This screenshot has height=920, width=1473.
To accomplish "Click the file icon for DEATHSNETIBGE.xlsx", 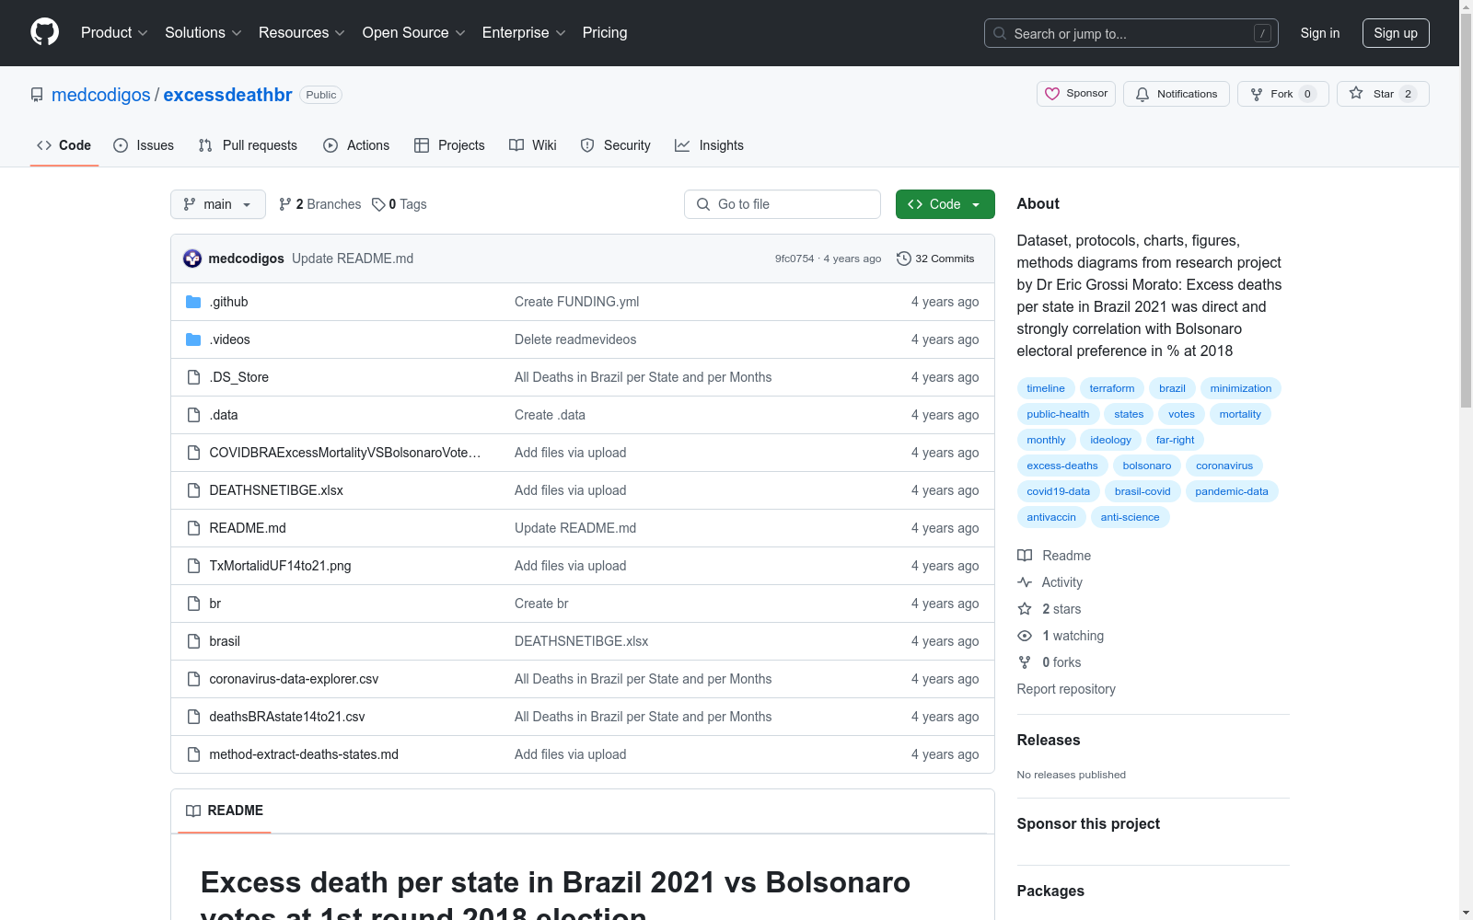I will click(193, 490).
